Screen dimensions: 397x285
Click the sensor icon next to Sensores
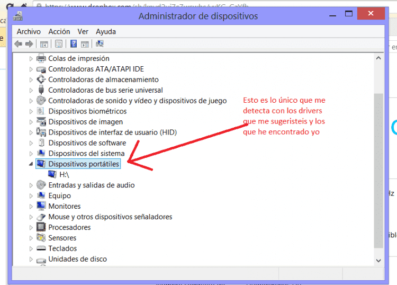(41, 238)
